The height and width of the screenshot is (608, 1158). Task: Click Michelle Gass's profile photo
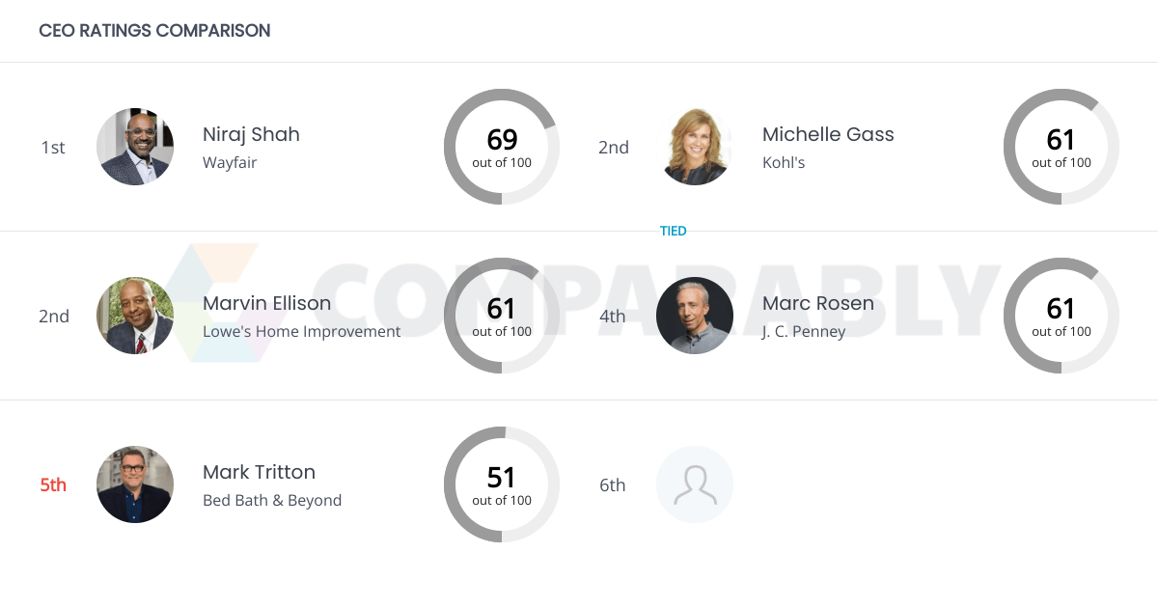(695, 147)
